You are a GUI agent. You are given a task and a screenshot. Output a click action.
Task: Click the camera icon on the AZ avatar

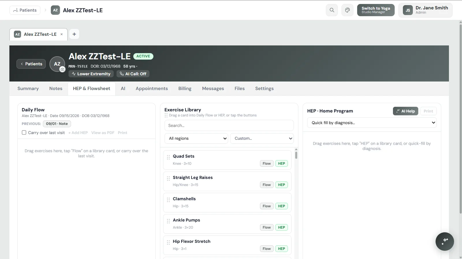coord(62,69)
